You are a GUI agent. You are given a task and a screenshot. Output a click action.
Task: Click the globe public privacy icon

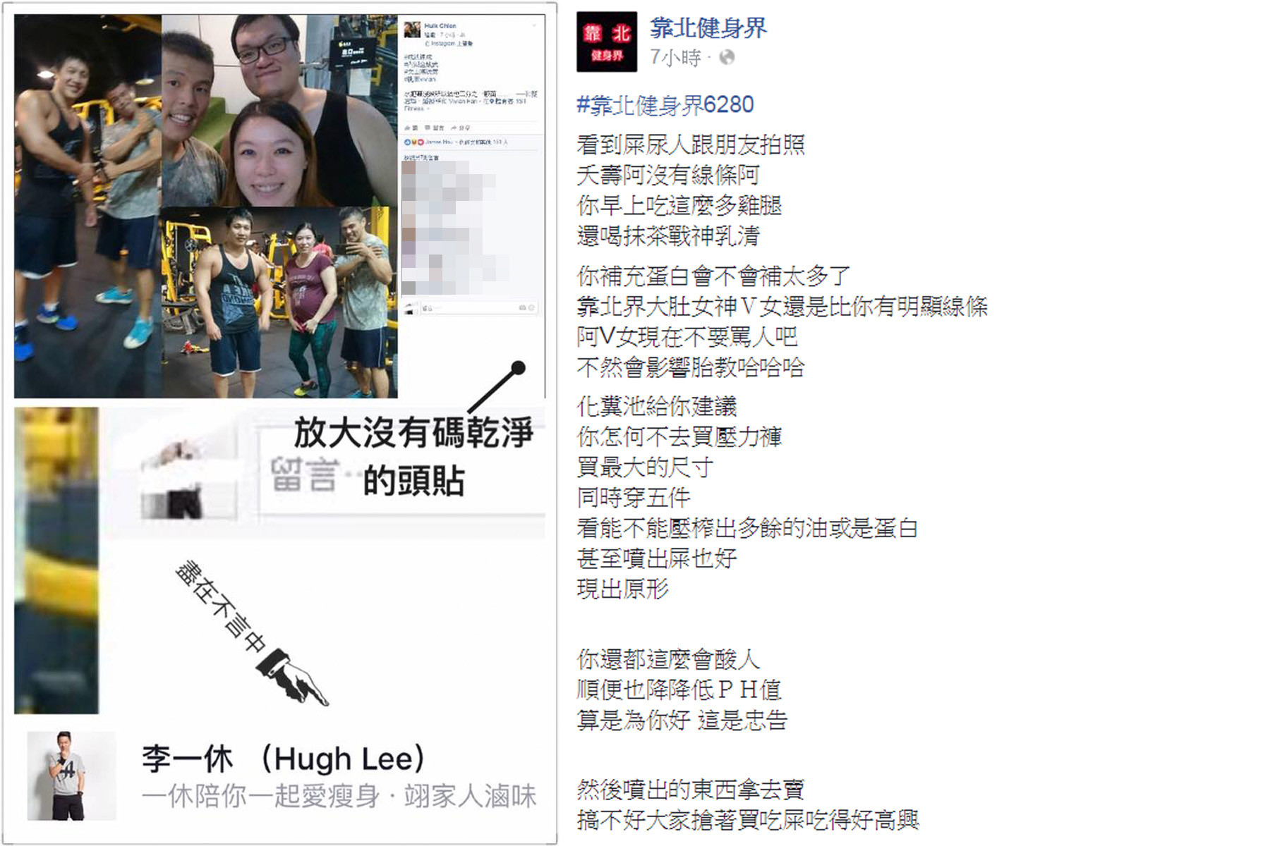point(727,57)
